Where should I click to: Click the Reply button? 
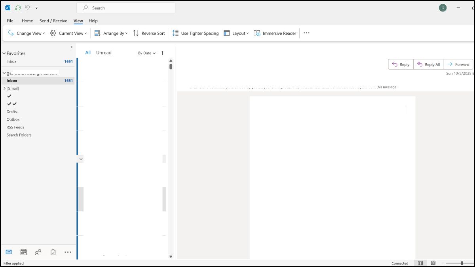coord(401,64)
